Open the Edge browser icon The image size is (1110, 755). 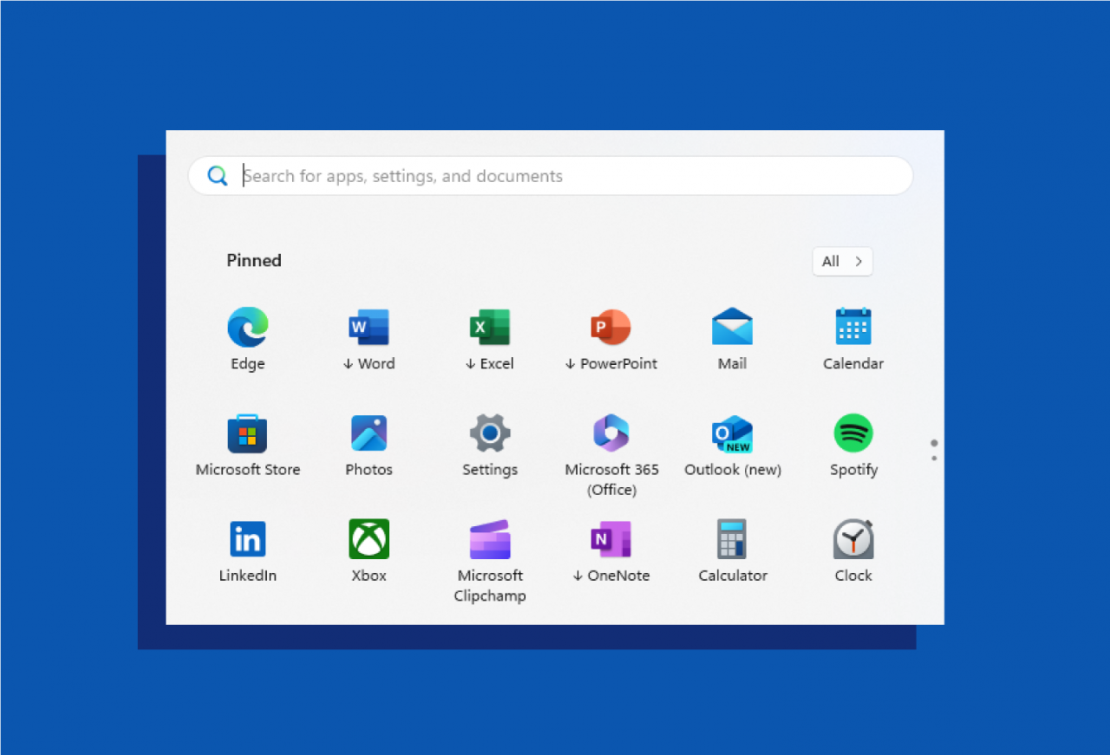(247, 328)
